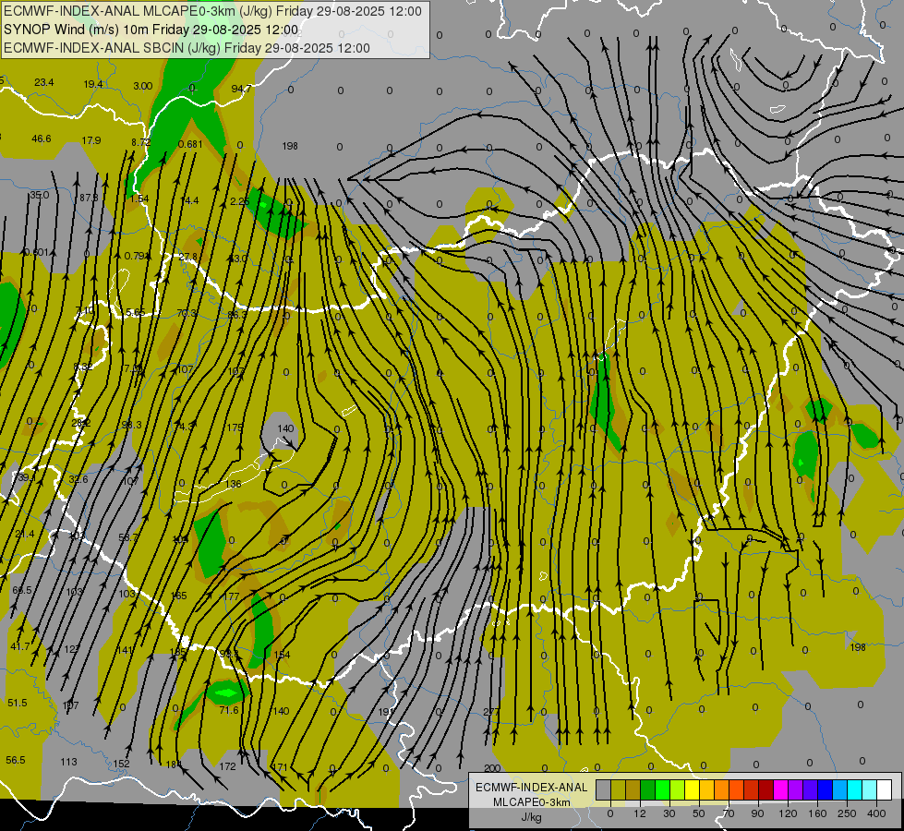Click the title line 'ECMWF-INDEX-ANAL MLCAPE0-3km (J/kg)'
Screen dimensions: 904x831
139,11
